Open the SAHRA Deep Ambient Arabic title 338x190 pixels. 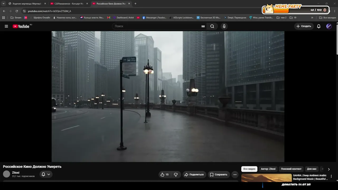[x=310, y=177]
